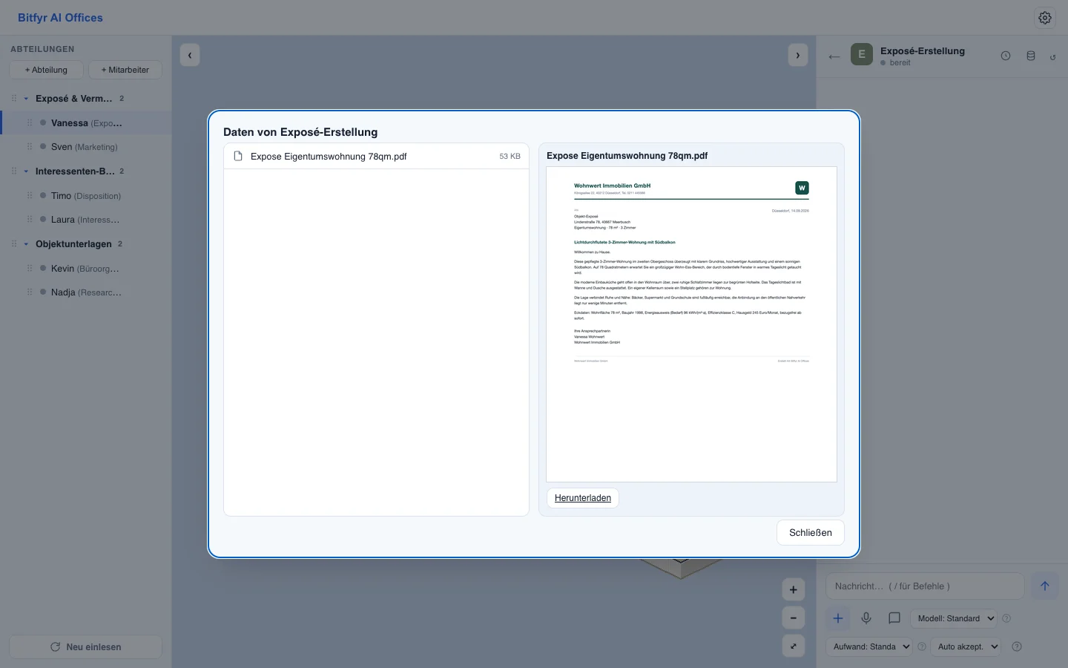Click Herunterladen to download the PDF
The image size is (1068, 668).
583,498
